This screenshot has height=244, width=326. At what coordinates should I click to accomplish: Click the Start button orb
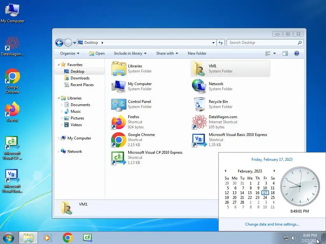[x=9, y=238]
